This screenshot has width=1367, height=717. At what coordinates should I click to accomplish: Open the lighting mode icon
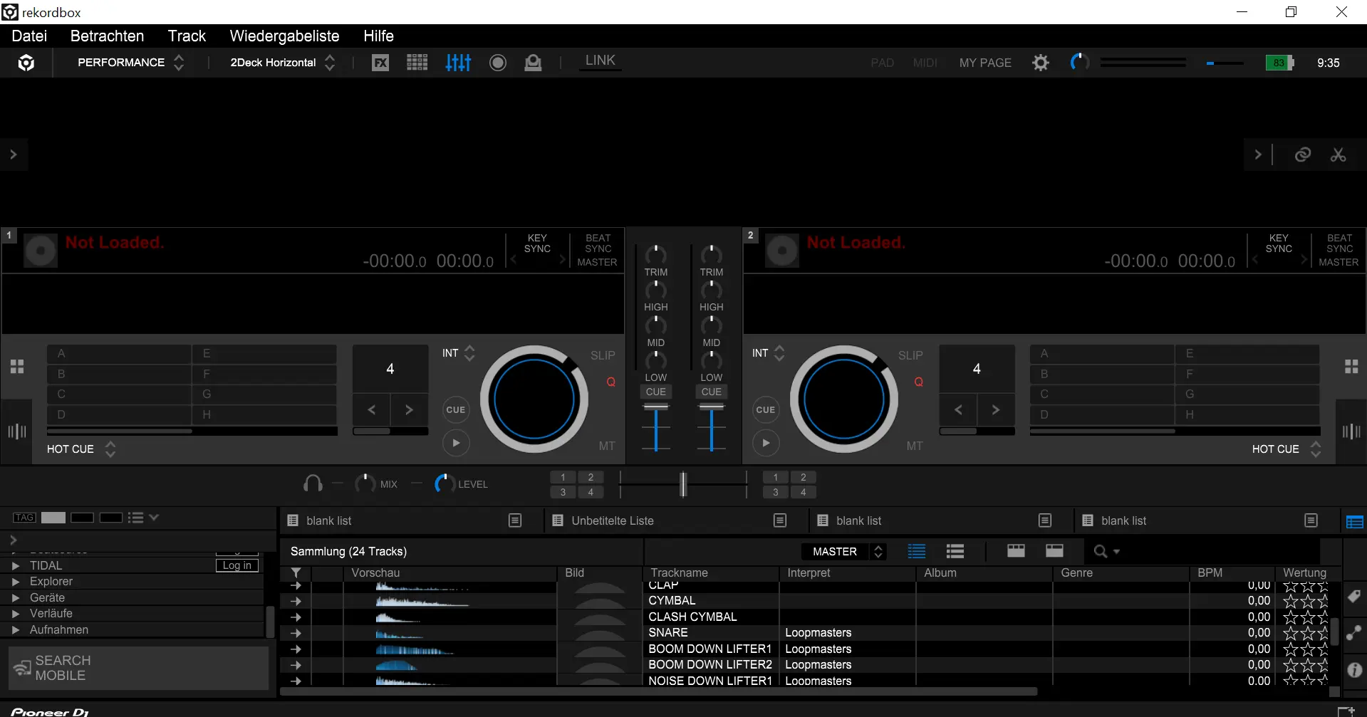click(x=533, y=63)
